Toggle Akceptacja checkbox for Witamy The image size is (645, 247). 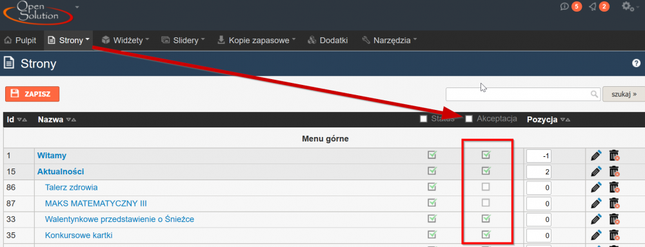[x=486, y=155]
